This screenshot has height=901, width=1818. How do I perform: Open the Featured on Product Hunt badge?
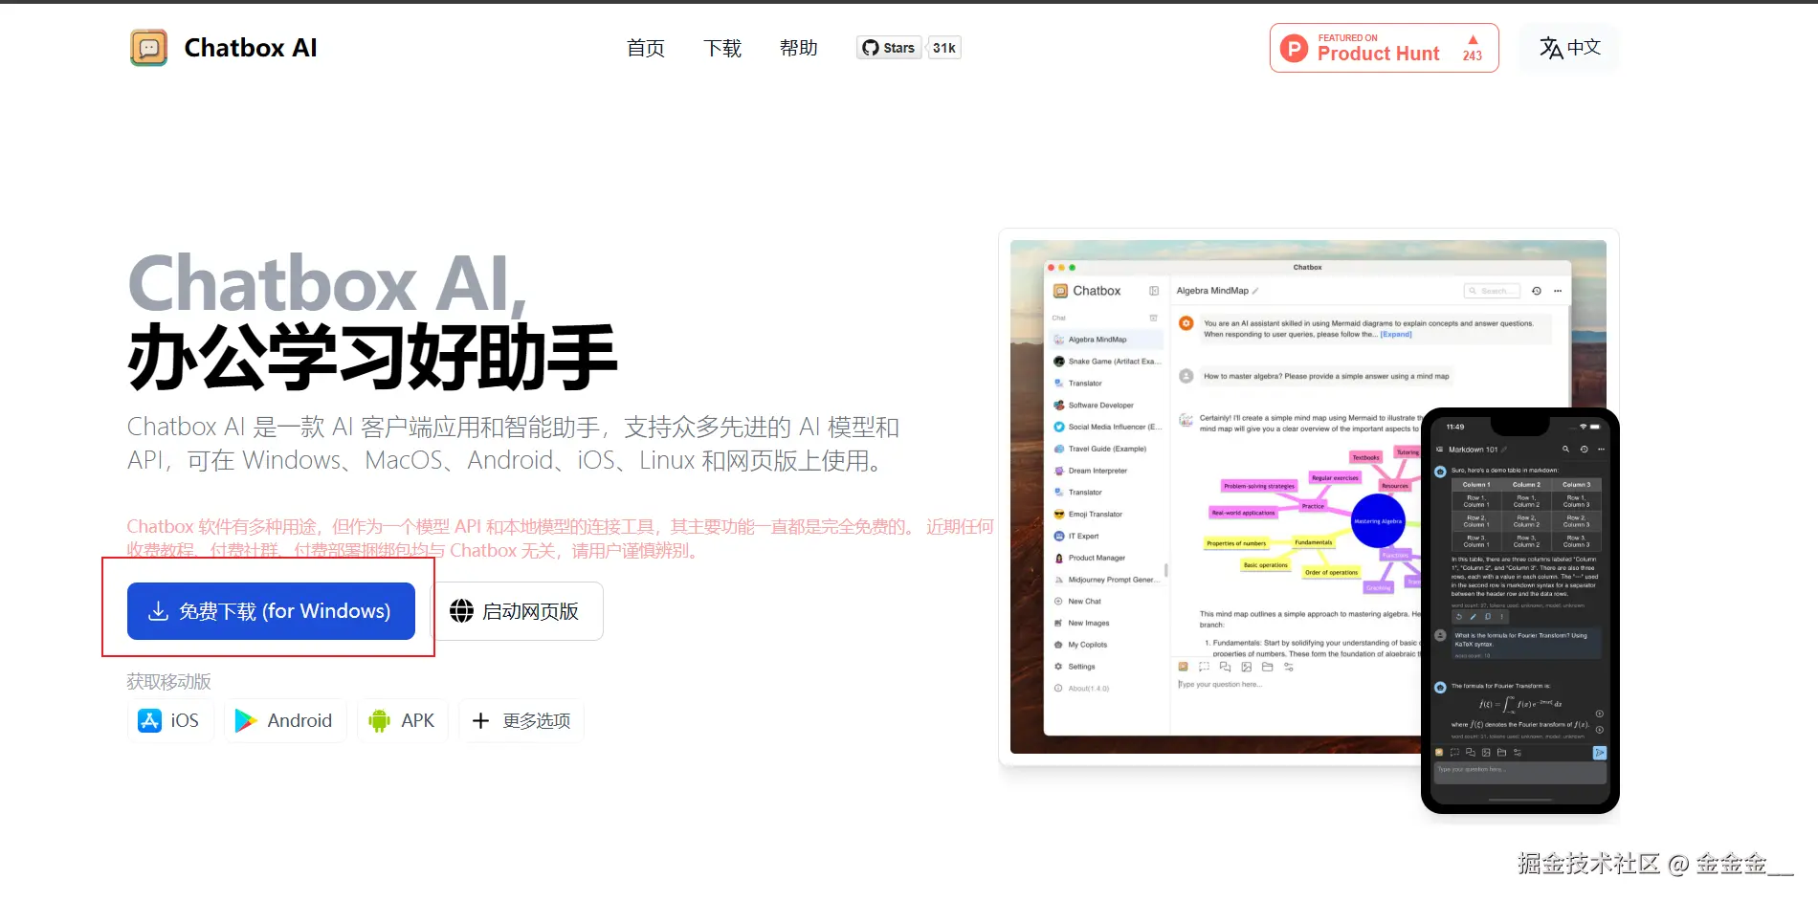coord(1384,48)
